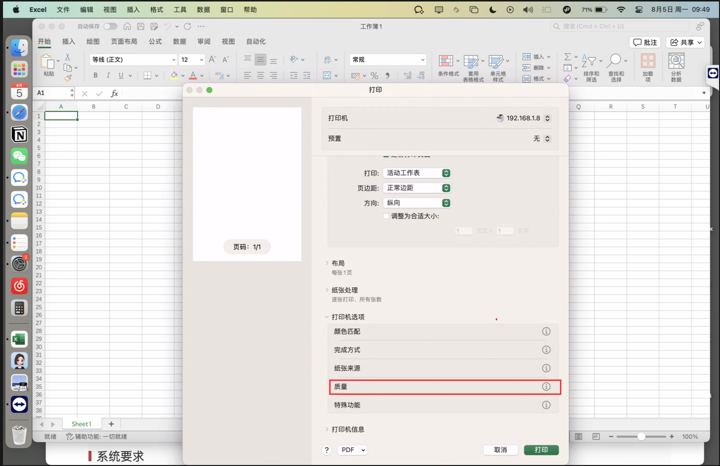Screen dimensions: 720x466
Task: Open the 文件 menu in menu bar
Action: [x=63, y=9]
